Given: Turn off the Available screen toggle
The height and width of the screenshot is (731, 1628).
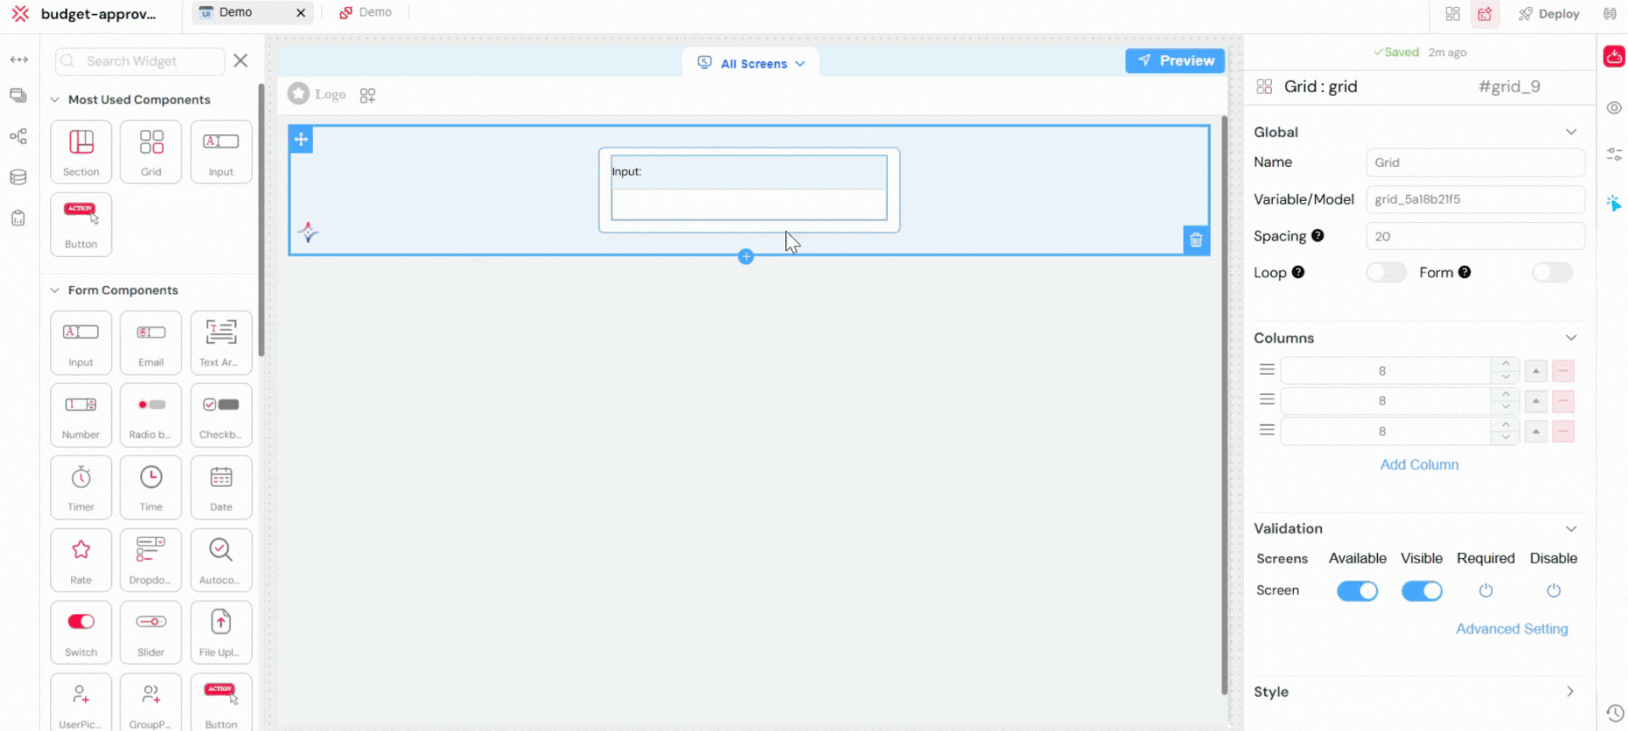Looking at the screenshot, I should [1357, 591].
